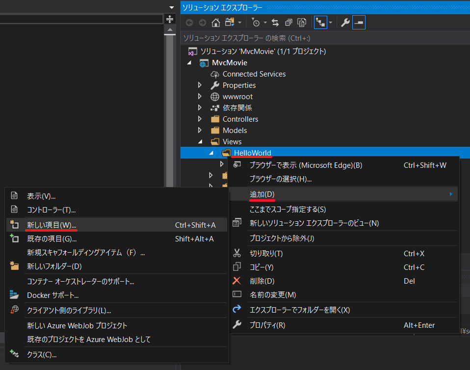Click the 既存の項目 add-item icon
This screenshot has height=370, width=470.
point(14,238)
